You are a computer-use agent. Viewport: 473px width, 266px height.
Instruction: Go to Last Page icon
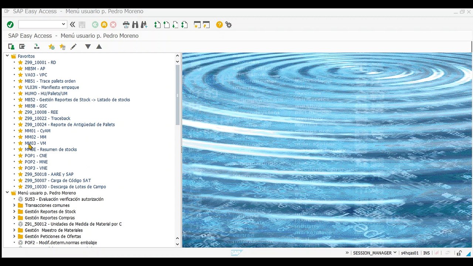coord(184,25)
